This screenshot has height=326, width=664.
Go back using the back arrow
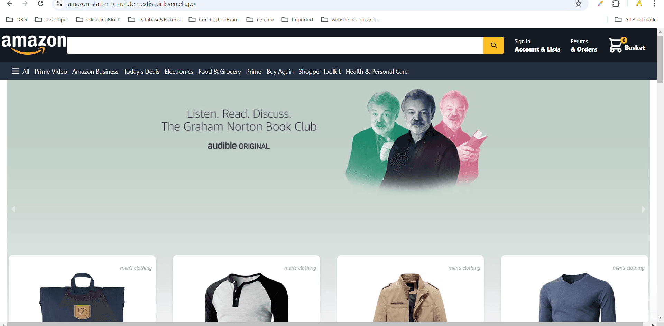(9, 4)
